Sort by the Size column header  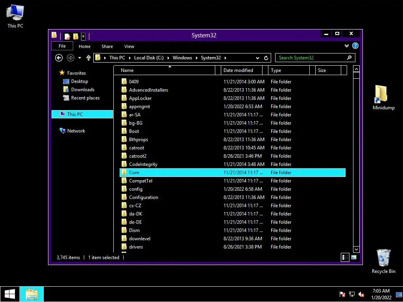pos(328,70)
